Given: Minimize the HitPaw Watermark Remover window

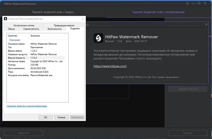Looking at the screenshot, I should [193, 3].
